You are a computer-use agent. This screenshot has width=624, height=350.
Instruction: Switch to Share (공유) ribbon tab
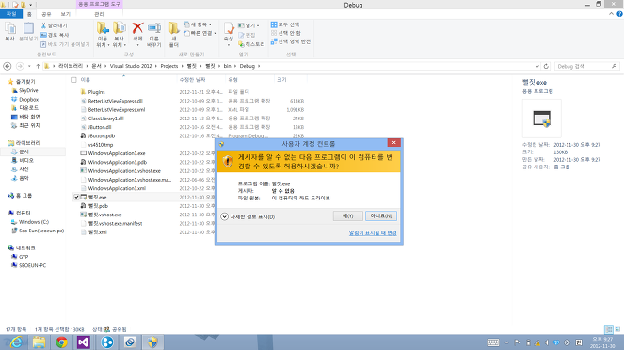pos(46,14)
